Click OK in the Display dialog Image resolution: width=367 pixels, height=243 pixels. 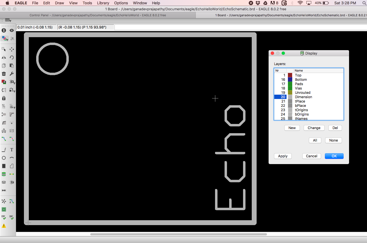point(334,156)
